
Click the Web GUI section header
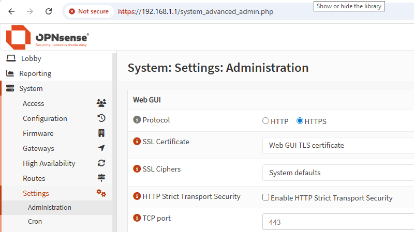147,100
